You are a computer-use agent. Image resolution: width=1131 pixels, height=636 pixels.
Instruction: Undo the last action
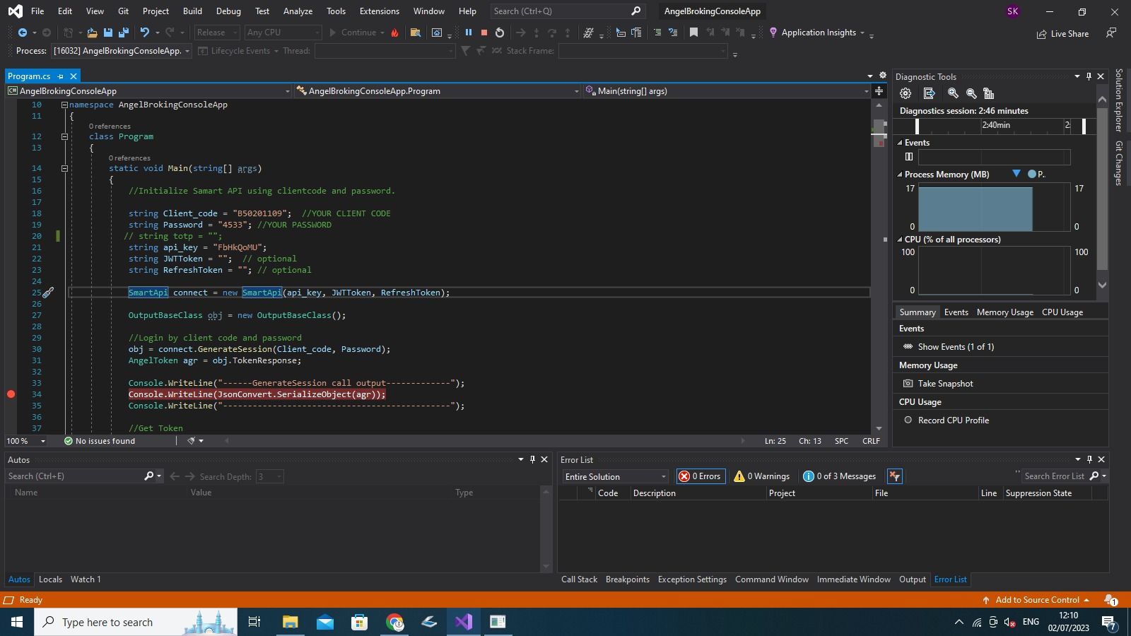145,33
